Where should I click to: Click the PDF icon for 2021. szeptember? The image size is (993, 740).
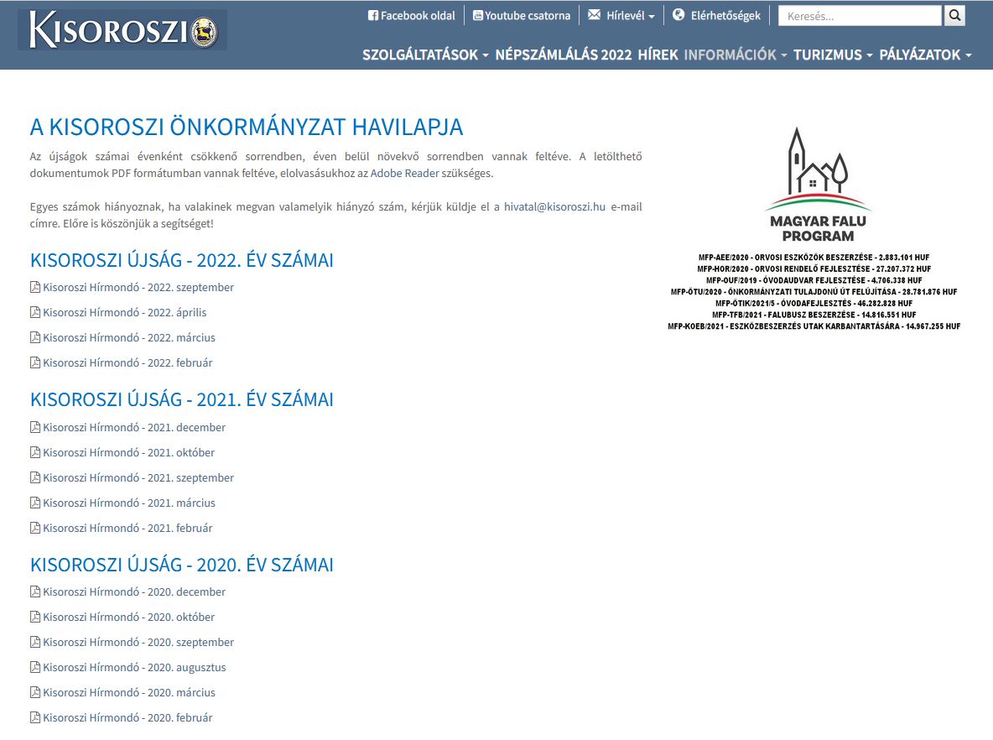pos(35,477)
